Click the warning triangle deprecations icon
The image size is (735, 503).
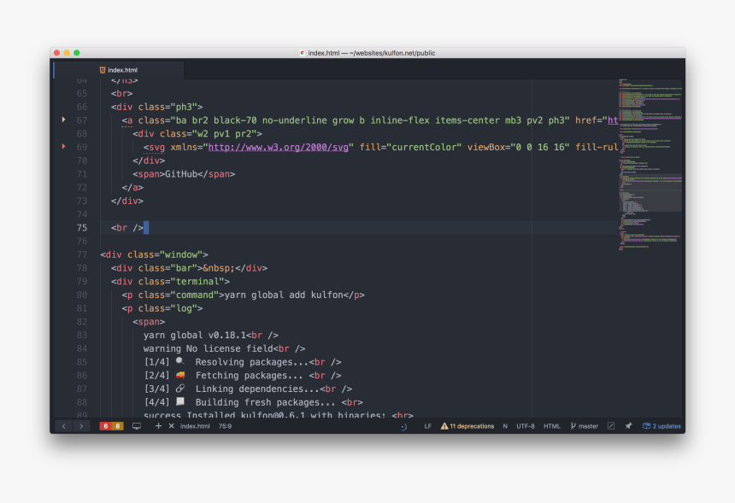tap(446, 426)
